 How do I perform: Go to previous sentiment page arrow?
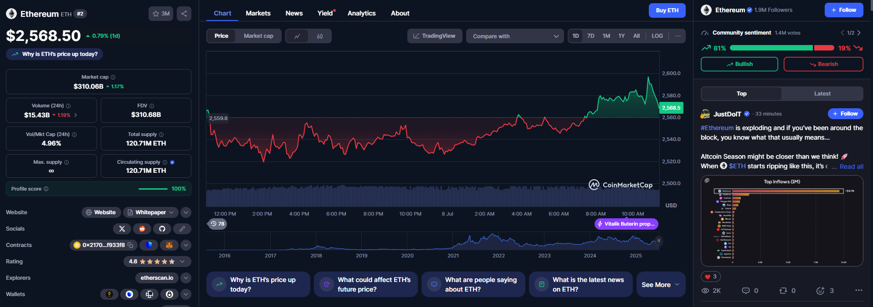point(842,33)
